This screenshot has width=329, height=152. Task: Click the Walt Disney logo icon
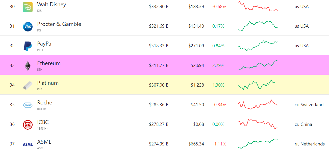click(28, 7)
